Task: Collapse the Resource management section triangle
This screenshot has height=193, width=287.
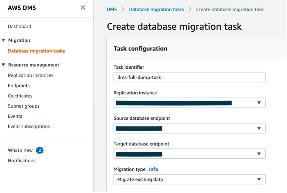Action: [x=3, y=65]
